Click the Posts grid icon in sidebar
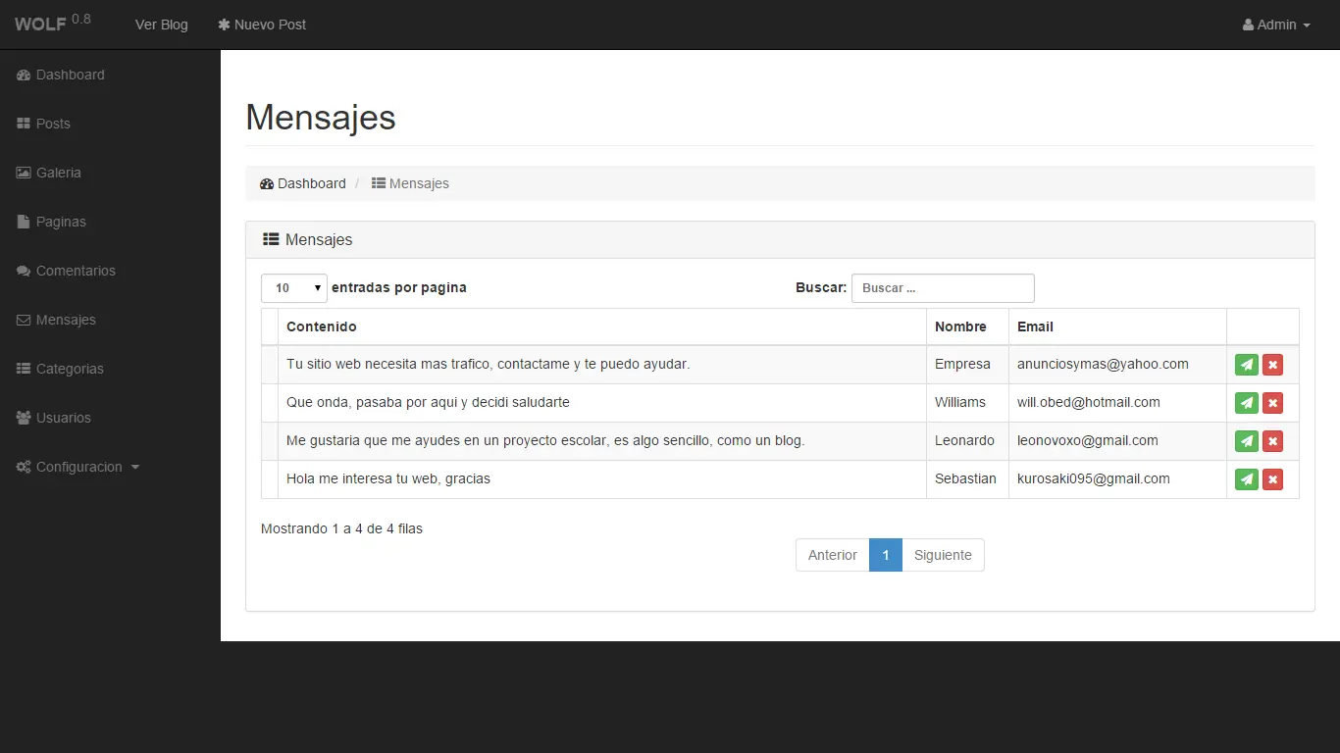 pos(24,124)
